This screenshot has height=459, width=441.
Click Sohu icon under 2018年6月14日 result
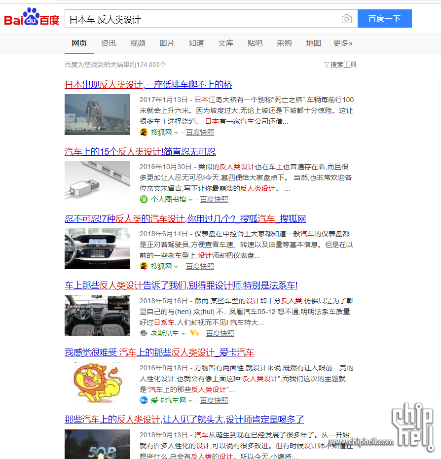click(x=144, y=266)
